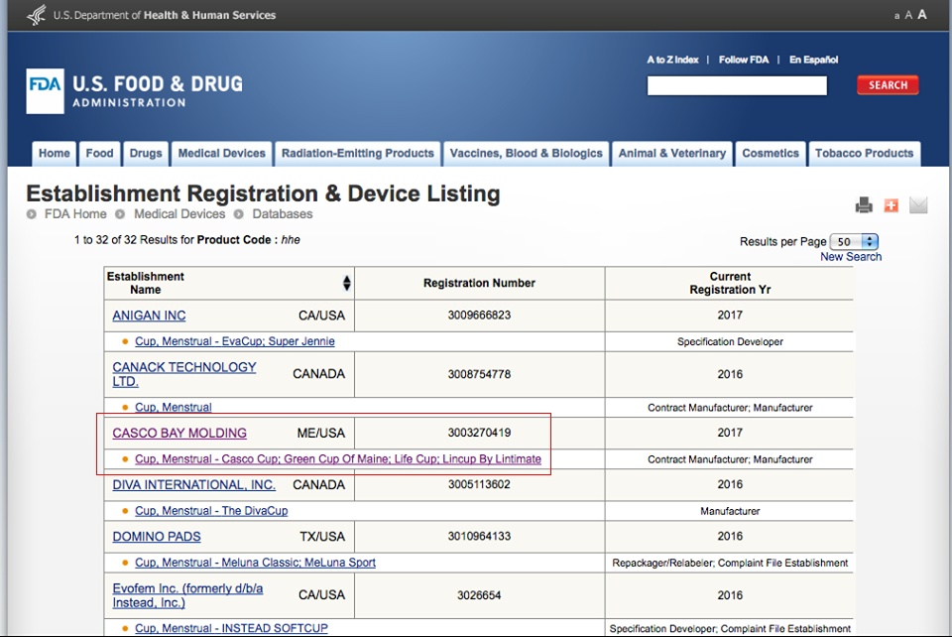Open Casco Cup; Green Cup Of Maine link
The height and width of the screenshot is (637, 952).
[337, 459]
